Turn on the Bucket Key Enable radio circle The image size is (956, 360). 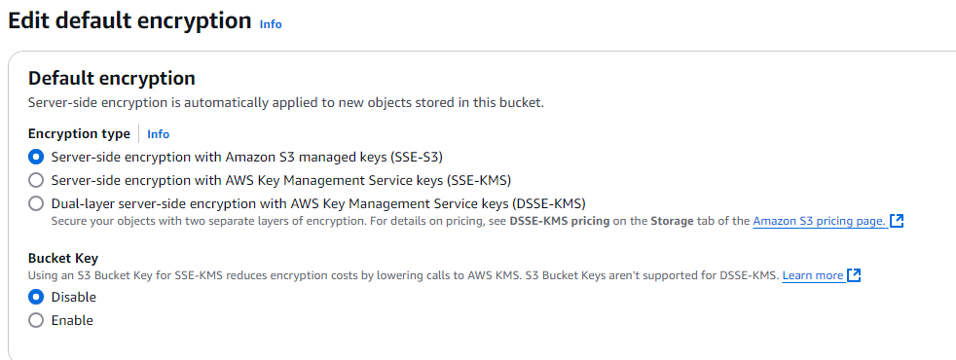click(36, 320)
